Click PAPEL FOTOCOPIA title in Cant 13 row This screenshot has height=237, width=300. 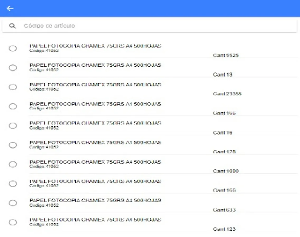[x=95, y=65]
